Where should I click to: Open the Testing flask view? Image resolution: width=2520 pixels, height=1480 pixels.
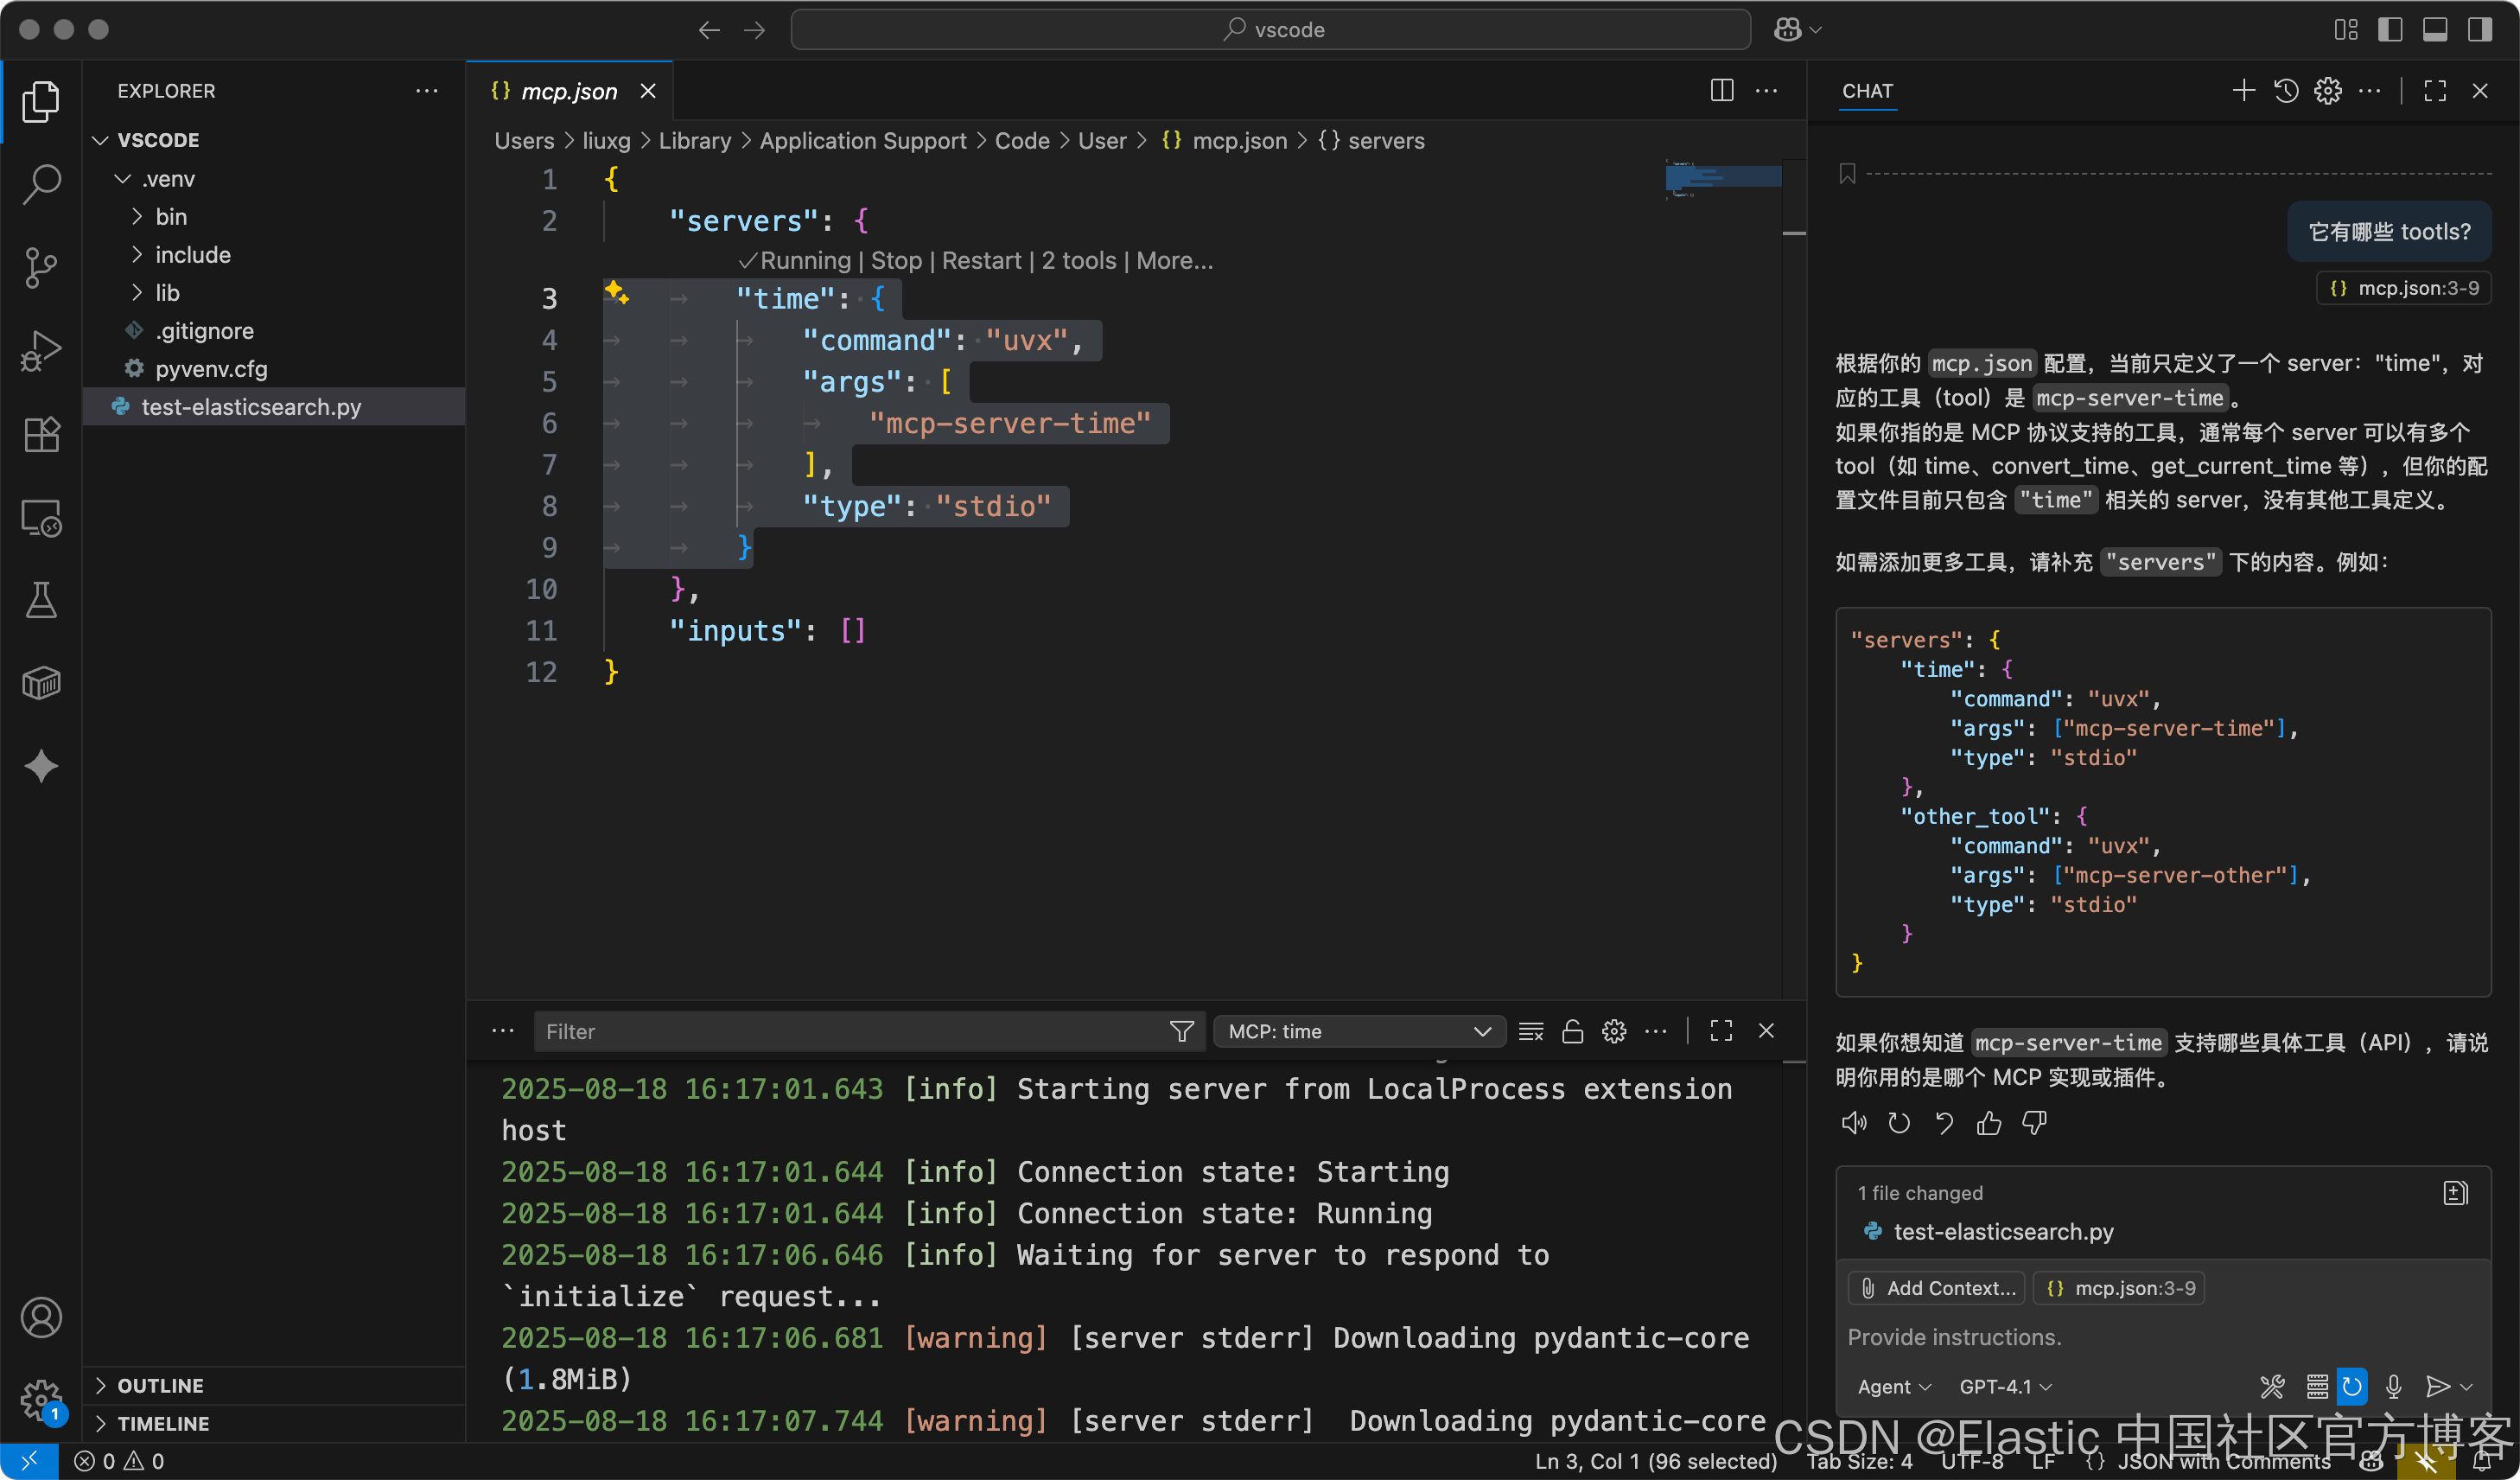pos(41,600)
